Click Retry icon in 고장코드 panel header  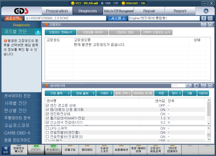point(203,25)
